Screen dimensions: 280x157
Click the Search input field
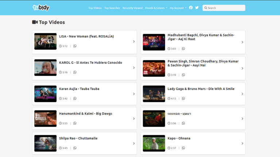[x=225, y=8]
